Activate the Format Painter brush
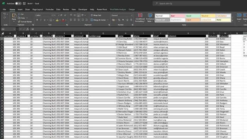 pos(19,22)
